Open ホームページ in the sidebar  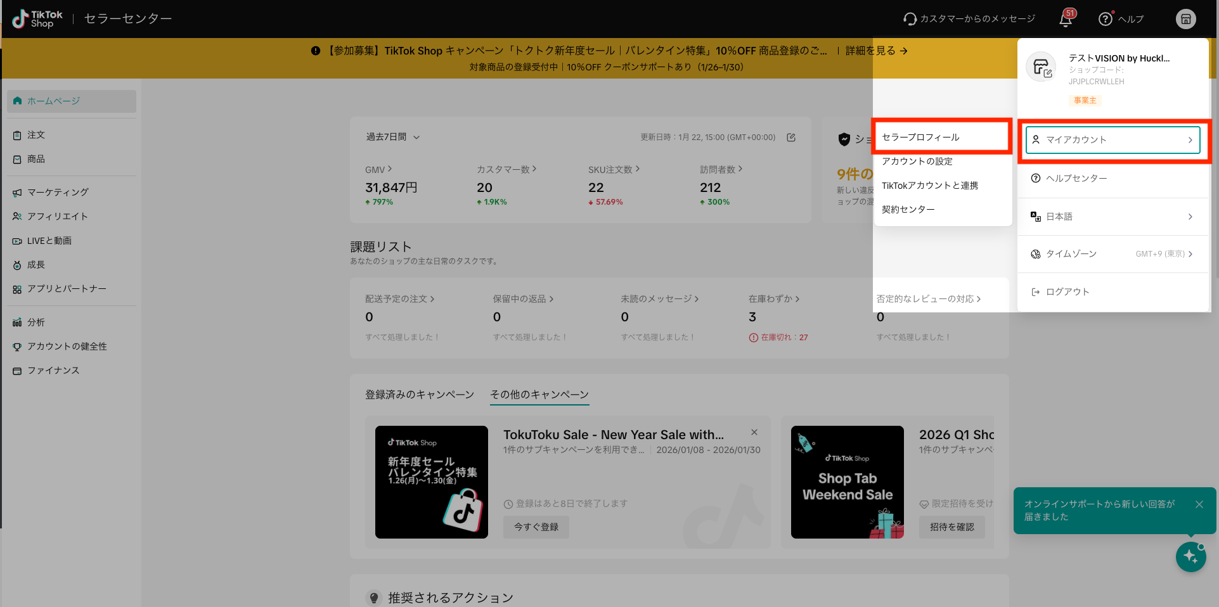click(72, 101)
